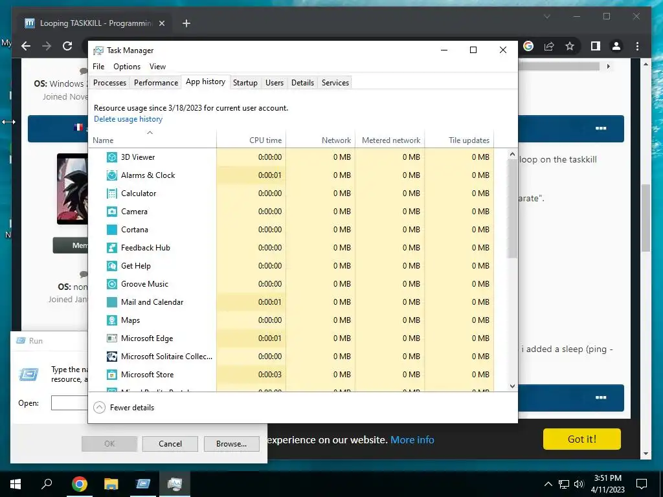Image resolution: width=663 pixels, height=497 pixels.
Task: Click the Run dialog taskbar icon
Action: tap(143, 484)
